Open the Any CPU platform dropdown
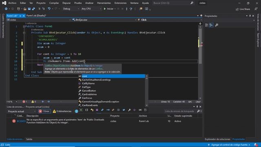The height and width of the screenshot is (147, 261). (x=91, y=9)
